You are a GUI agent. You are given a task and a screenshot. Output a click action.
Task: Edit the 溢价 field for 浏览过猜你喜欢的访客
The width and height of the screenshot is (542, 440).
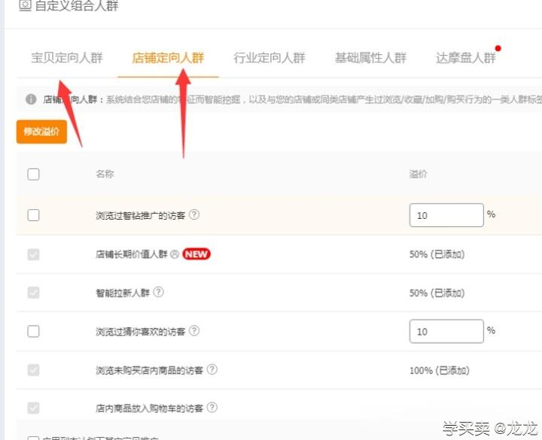446,331
